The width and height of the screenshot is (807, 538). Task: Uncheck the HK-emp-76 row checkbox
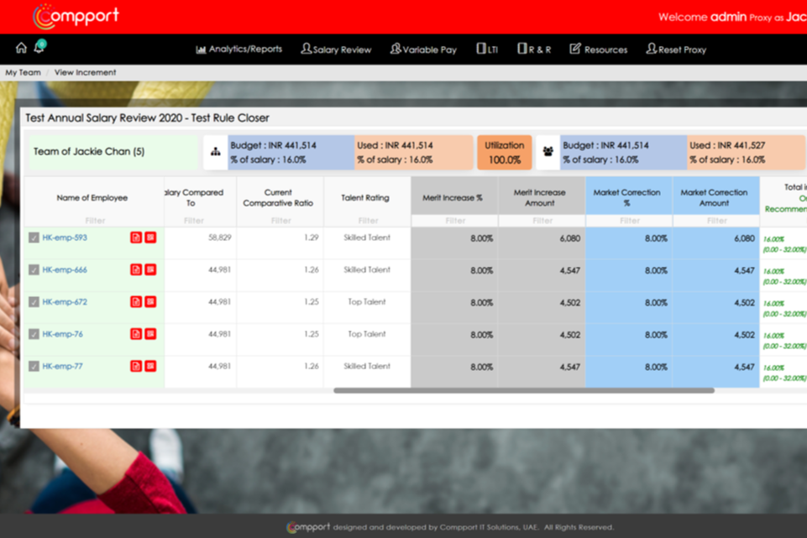coord(34,334)
